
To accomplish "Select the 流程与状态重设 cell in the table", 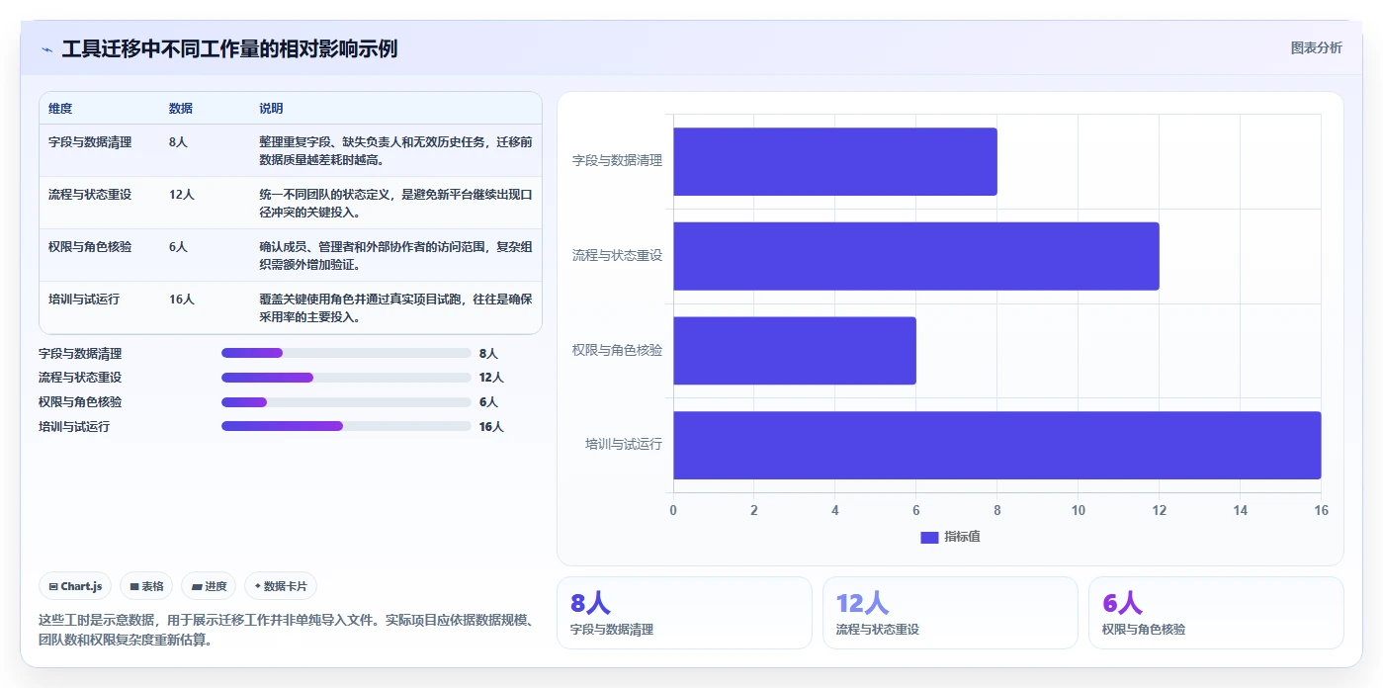I will (90, 195).
